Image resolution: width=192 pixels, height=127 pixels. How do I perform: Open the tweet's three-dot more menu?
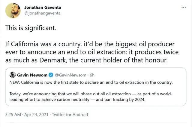click(184, 7)
